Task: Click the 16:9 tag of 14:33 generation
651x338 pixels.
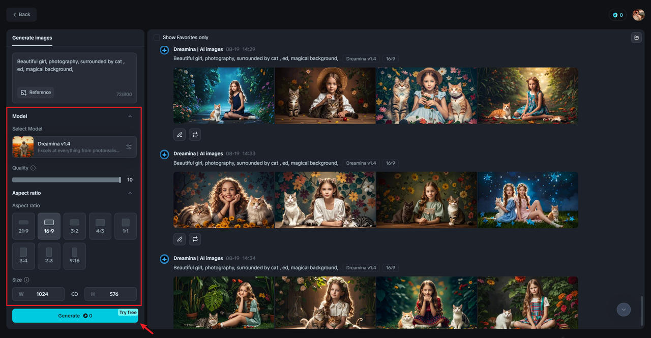Action: point(390,163)
